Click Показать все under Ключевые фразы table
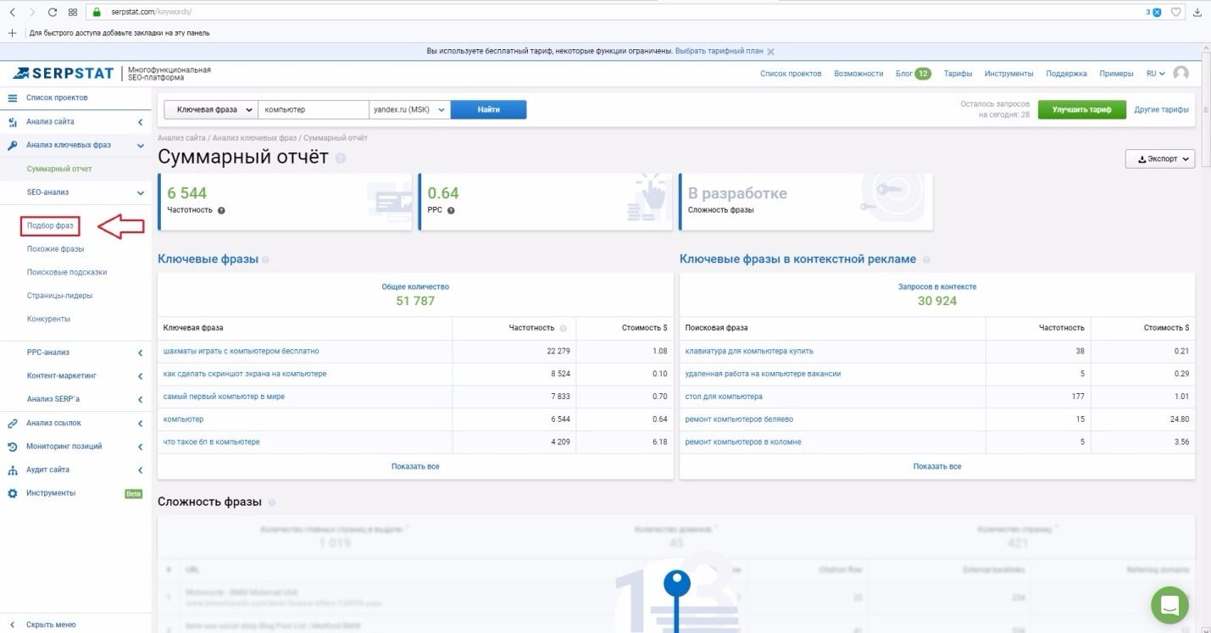Screen dimensions: 1211x633 tap(415, 466)
